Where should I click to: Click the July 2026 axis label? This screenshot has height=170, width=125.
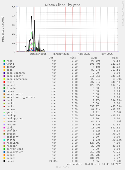pyautogui.click(x=107, y=54)
